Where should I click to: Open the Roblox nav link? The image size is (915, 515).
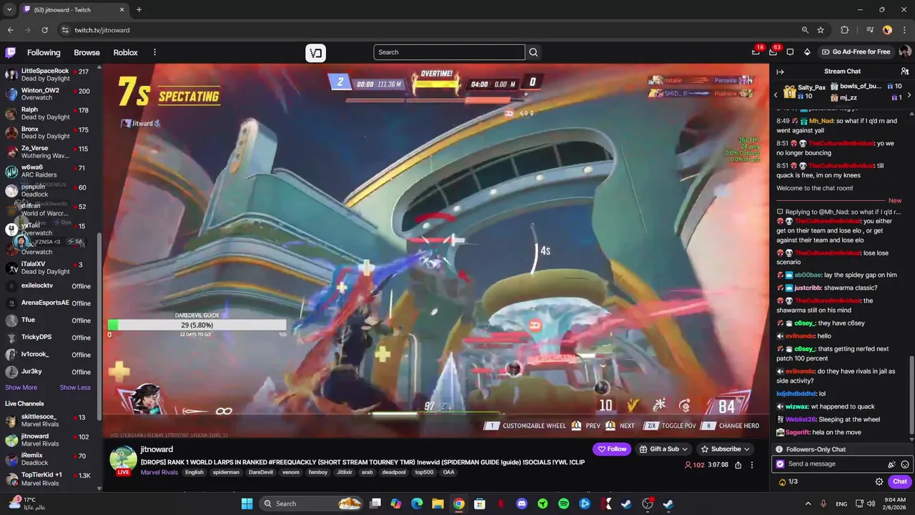coord(125,52)
